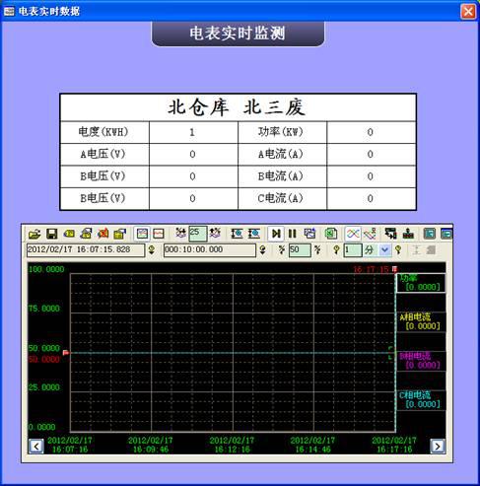Click the 功率(KW) label cell

click(x=282, y=132)
